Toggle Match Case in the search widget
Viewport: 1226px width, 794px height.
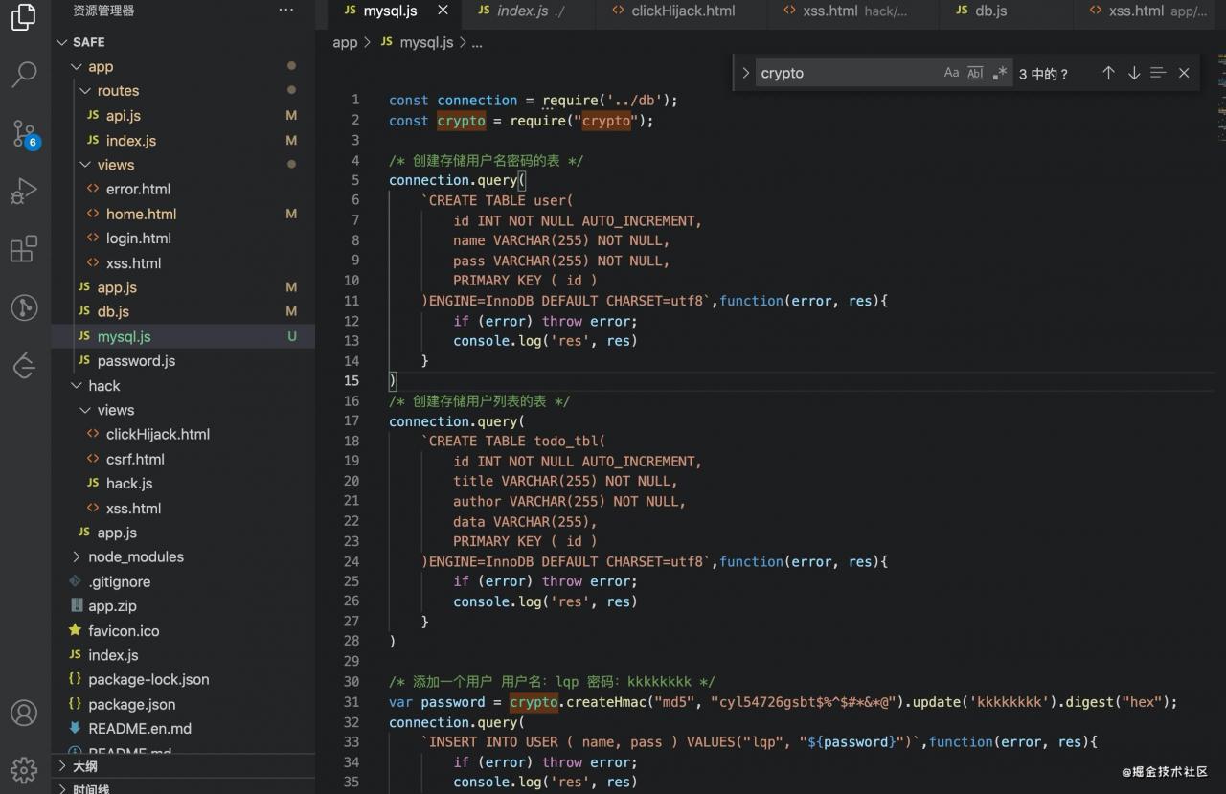(951, 72)
